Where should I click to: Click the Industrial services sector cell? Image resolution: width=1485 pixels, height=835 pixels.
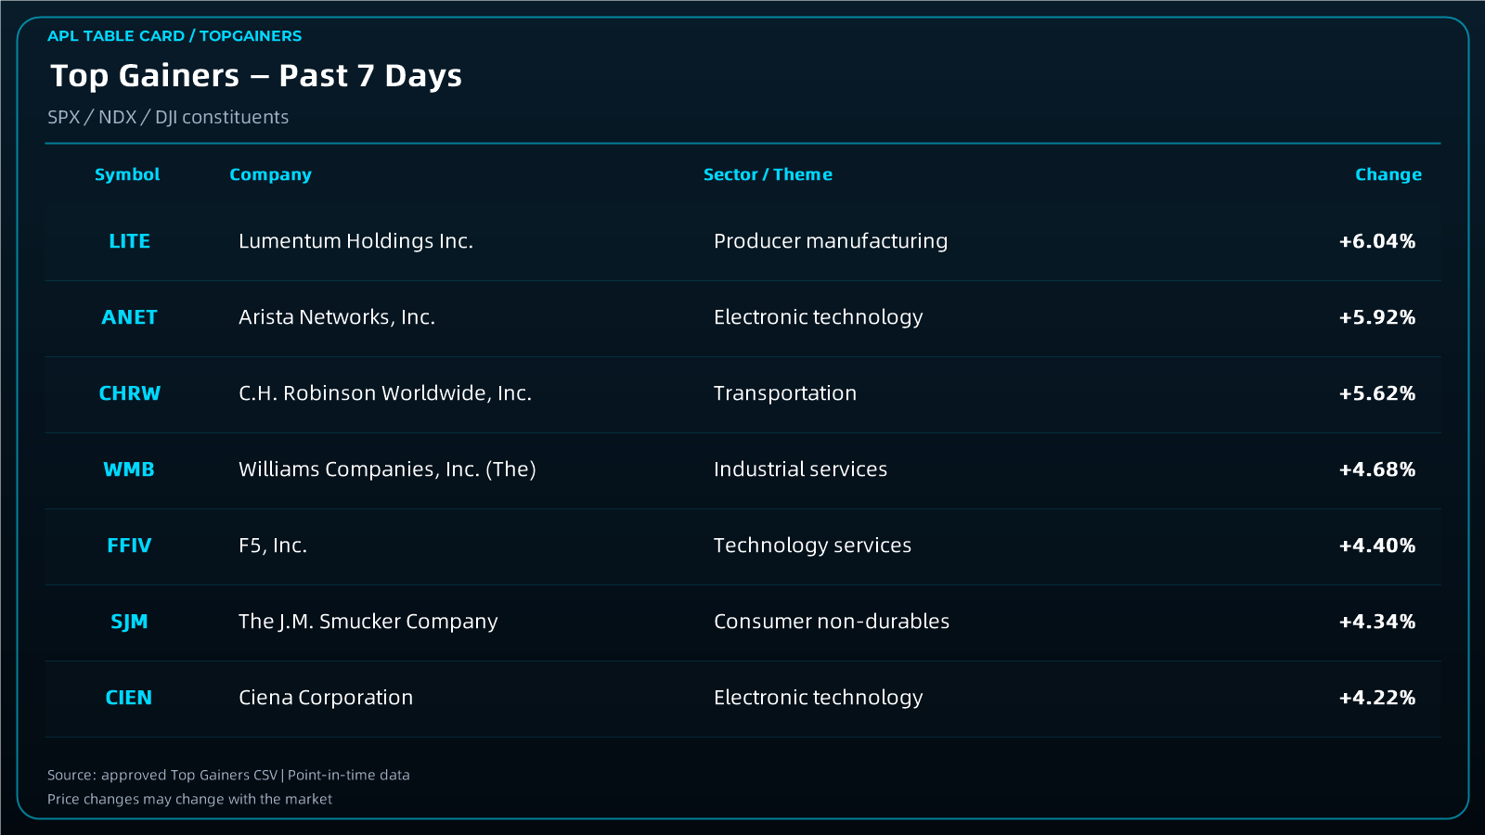[x=800, y=469]
